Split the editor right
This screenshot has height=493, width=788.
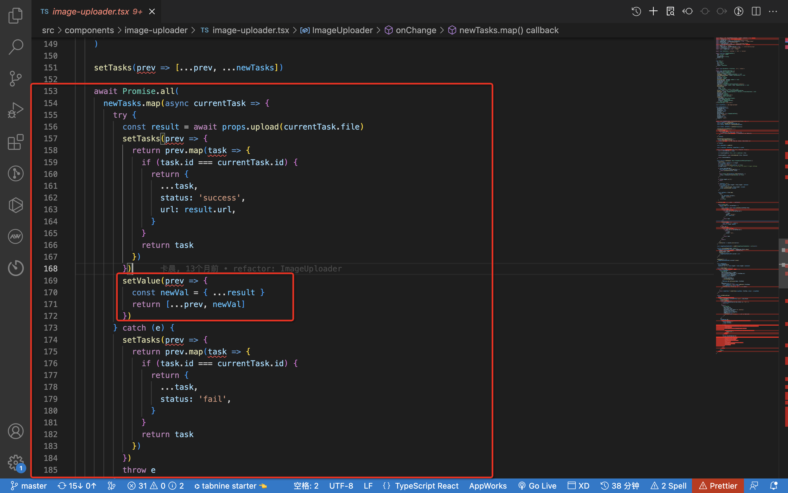(x=756, y=12)
